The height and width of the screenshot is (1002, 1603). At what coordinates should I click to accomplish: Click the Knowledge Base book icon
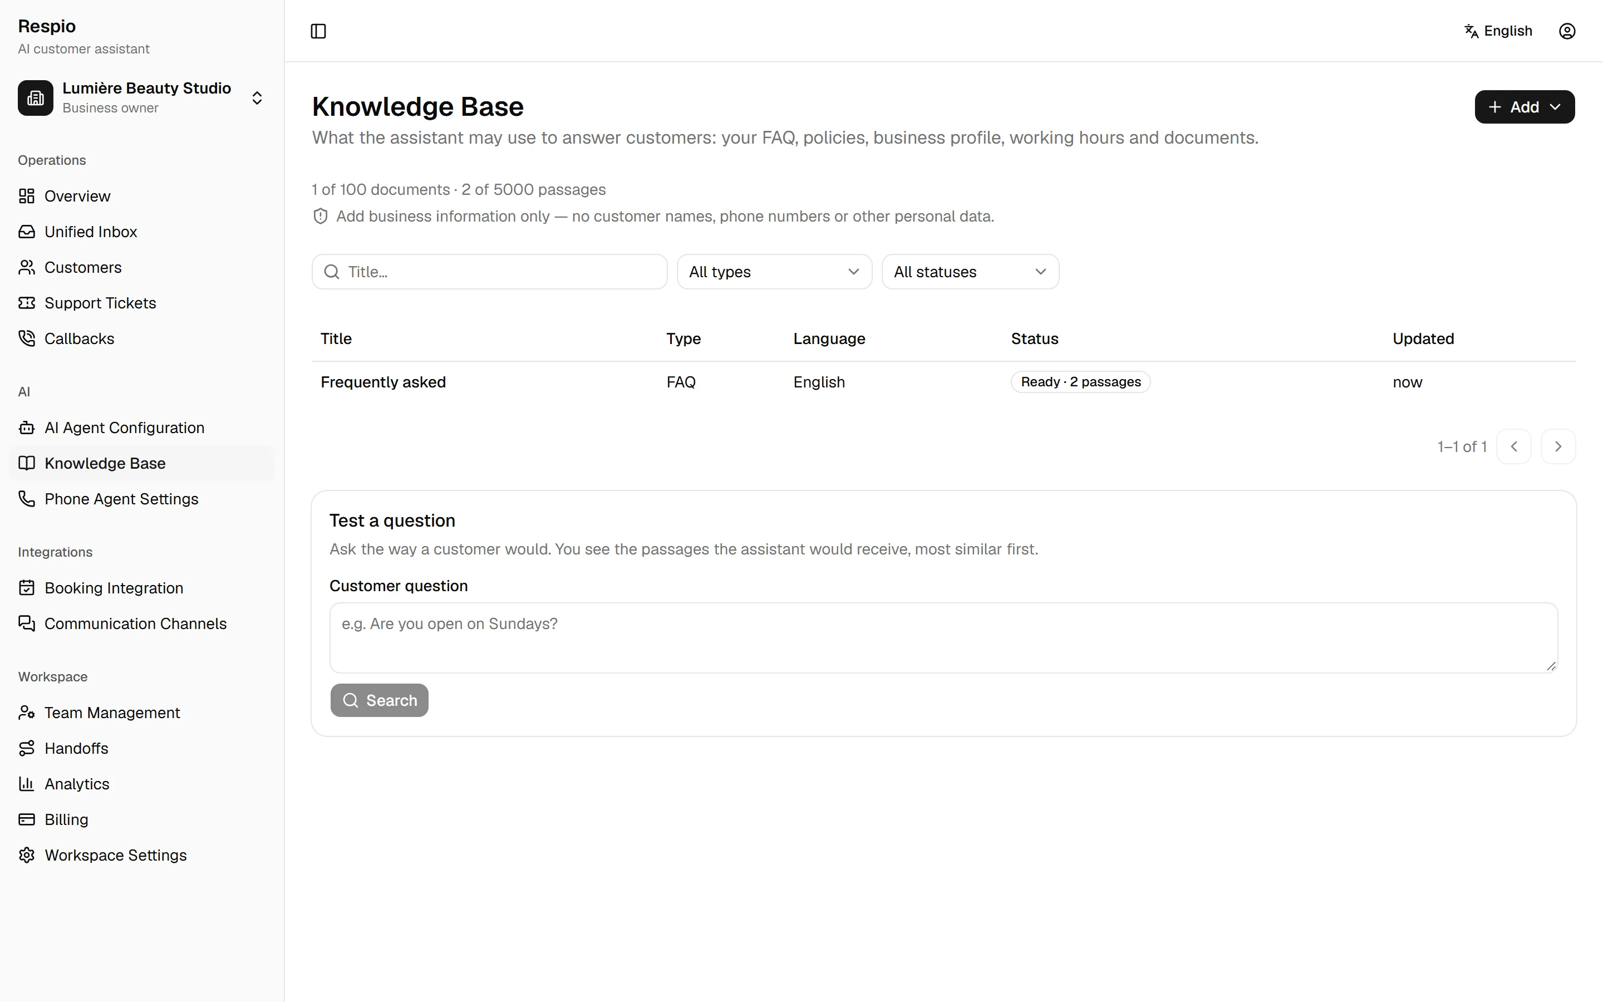[x=27, y=463]
